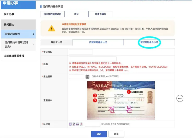This screenshot has width=193, height=138.
Task: Select the 验证 tab
Action: click(x=76, y=14)
